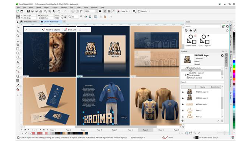Select the Kadima brand library thumbnail
Screen dimensions: 251x143
click(x=191, y=41)
